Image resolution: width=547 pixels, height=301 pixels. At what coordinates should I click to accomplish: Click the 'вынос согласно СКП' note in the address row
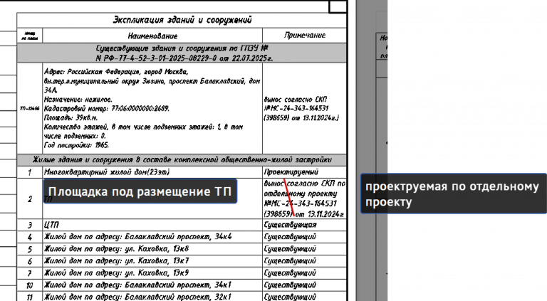point(301,108)
